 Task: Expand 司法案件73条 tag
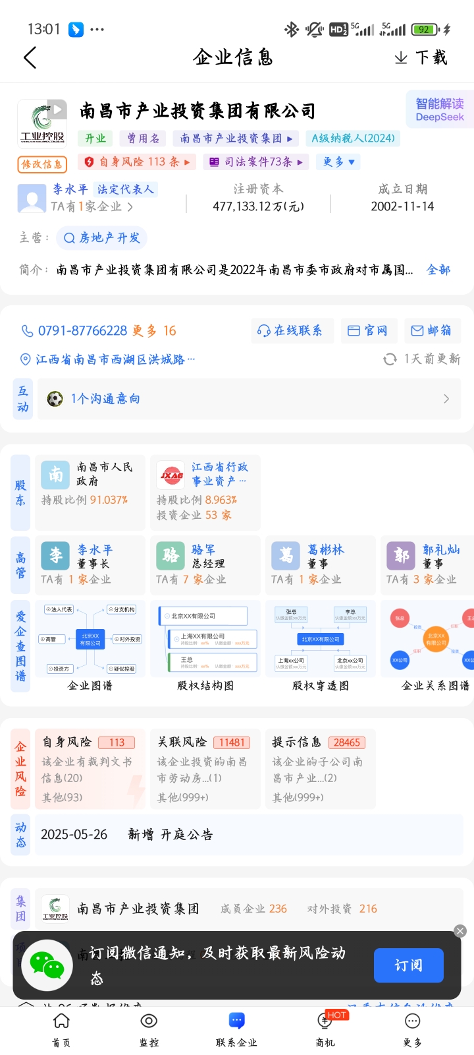pyautogui.click(x=256, y=162)
